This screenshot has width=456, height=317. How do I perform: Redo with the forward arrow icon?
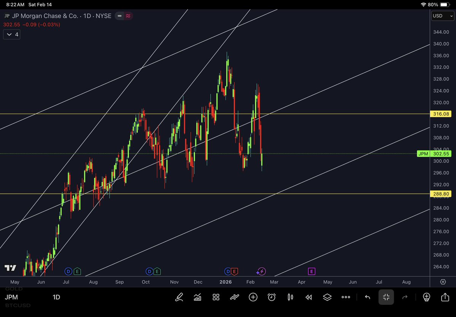coord(405,297)
